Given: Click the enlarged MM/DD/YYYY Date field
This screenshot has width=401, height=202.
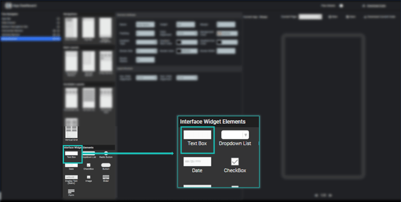Looking at the screenshot, I should (197, 161).
